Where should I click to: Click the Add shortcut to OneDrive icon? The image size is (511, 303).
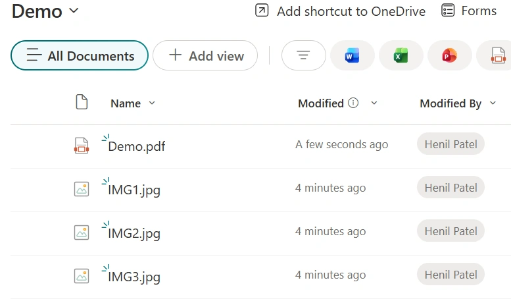click(262, 11)
